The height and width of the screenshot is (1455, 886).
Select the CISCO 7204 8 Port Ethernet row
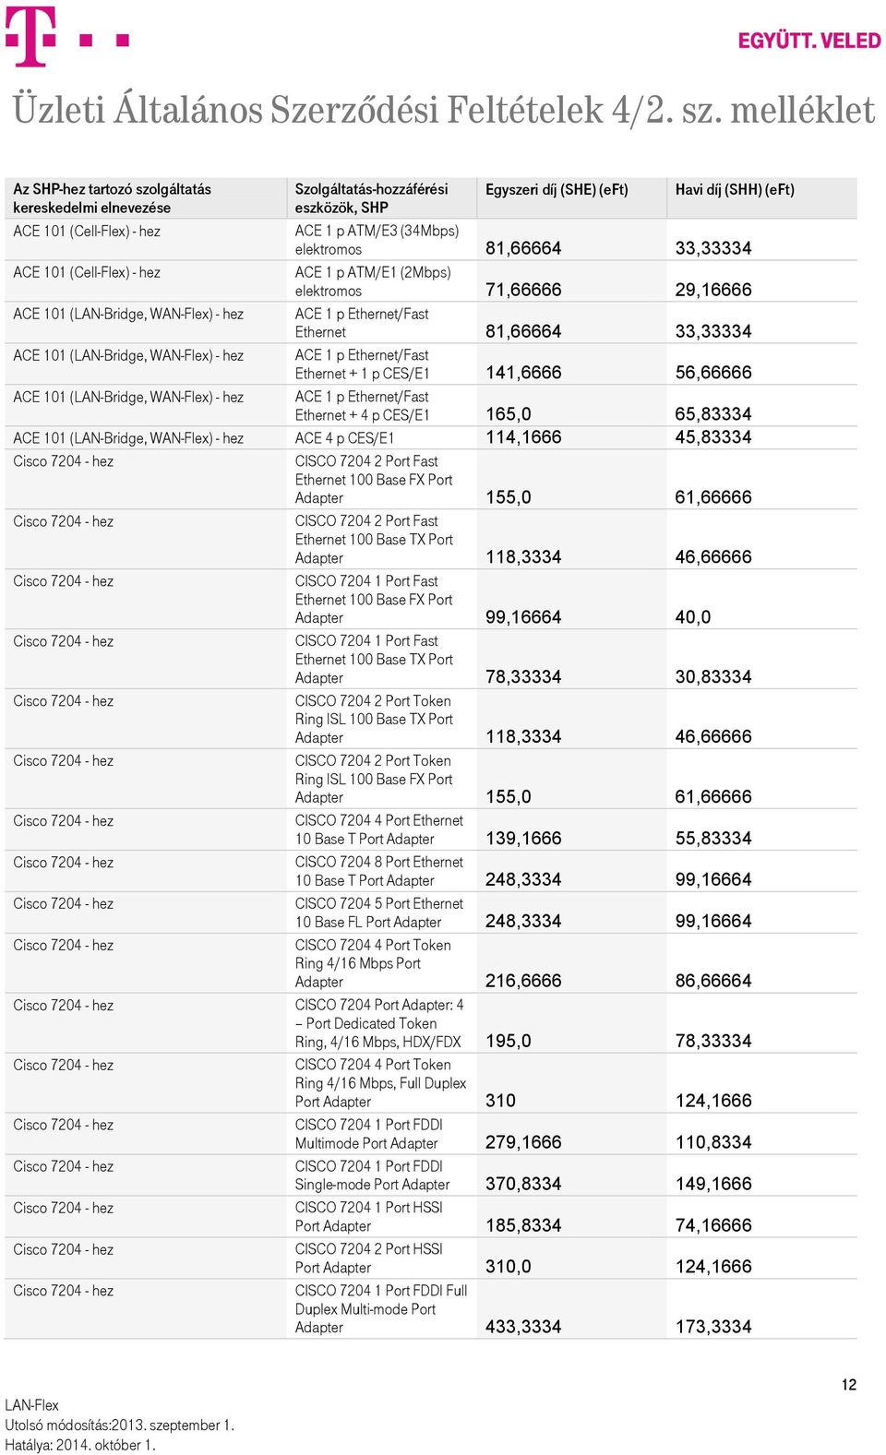click(431, 871)
